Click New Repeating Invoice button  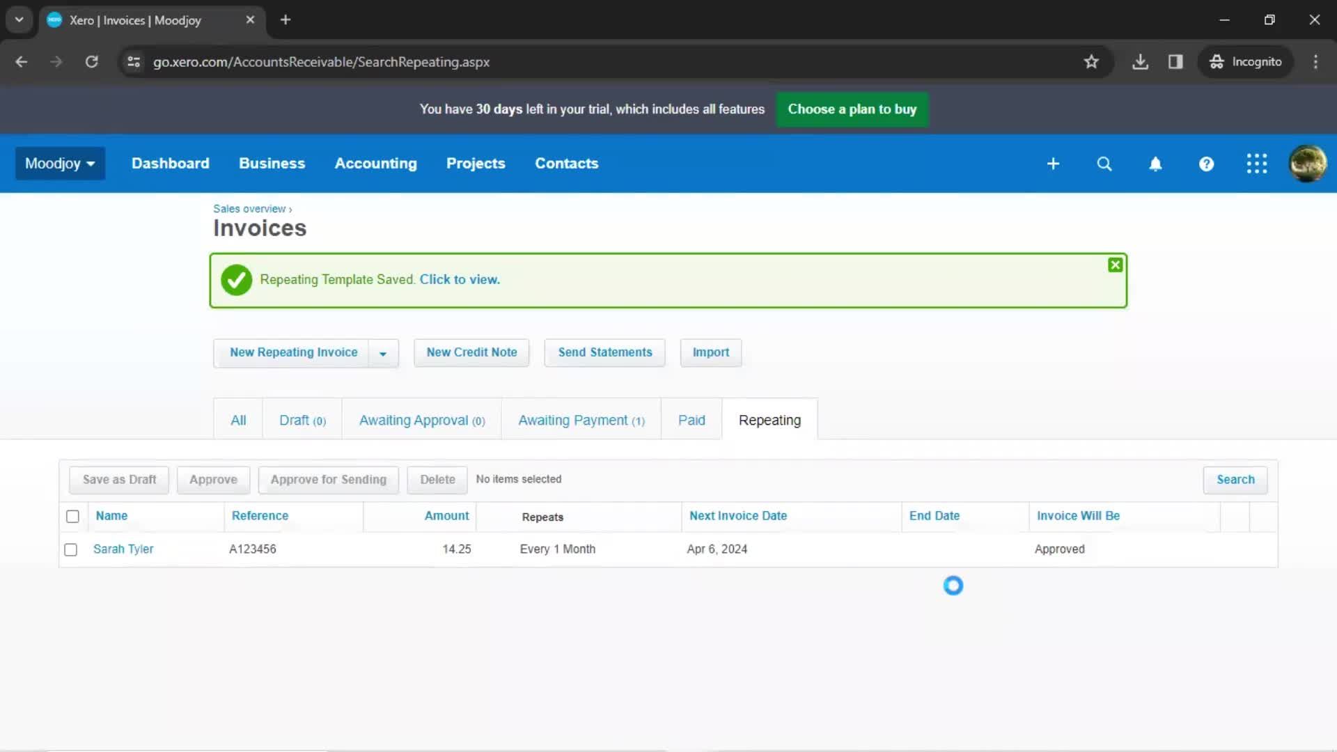(x=293, y=353)
